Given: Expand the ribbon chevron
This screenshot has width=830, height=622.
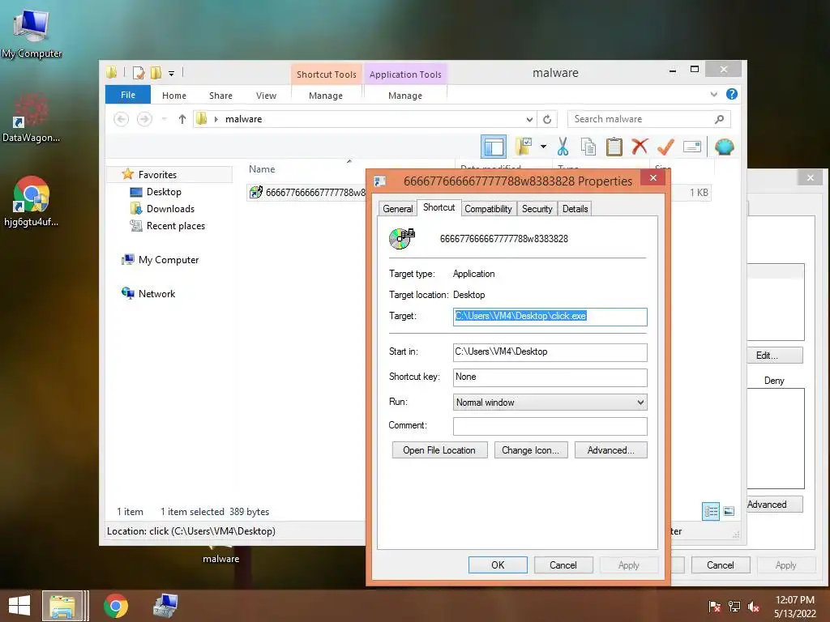Looking at the screenshot, I should click(713, 94).
